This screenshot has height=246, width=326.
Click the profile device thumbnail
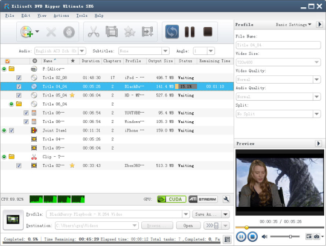click(x=13, y=220)
